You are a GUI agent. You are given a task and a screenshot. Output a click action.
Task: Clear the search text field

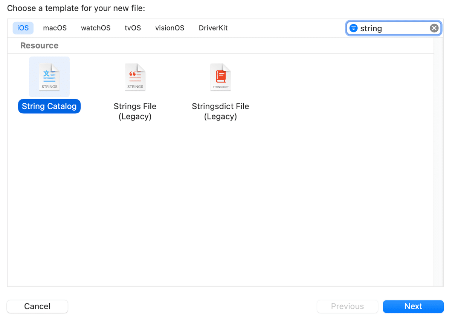(434, 28)
